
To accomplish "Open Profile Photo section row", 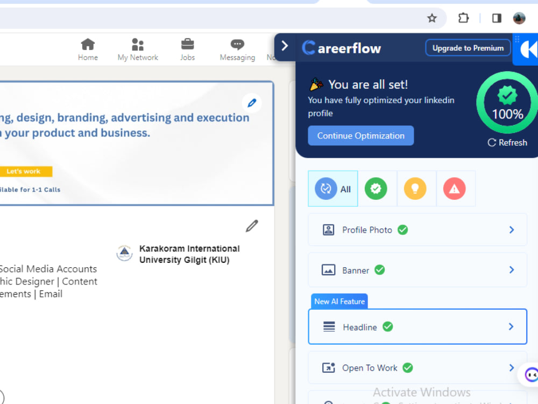I will click(x=417, y=230).
